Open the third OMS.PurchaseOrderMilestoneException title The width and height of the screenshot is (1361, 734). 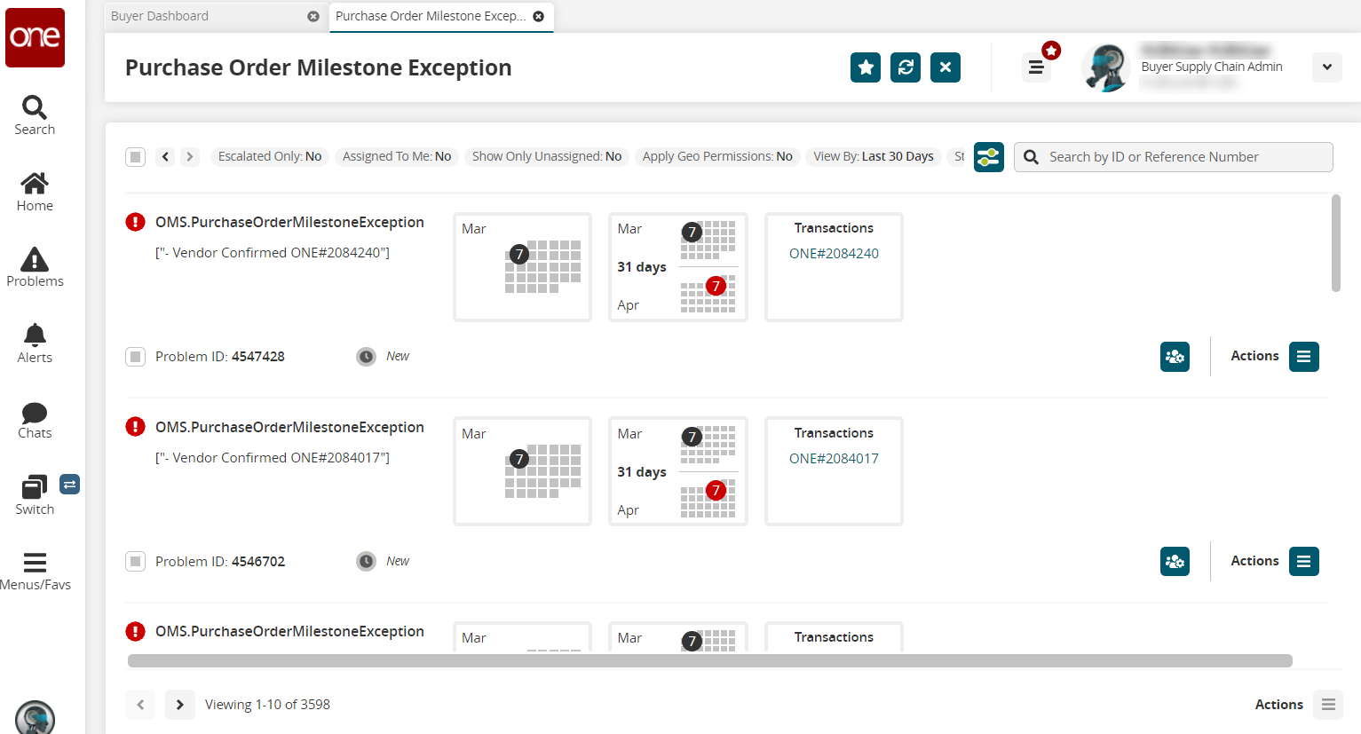tap(289, 632)
